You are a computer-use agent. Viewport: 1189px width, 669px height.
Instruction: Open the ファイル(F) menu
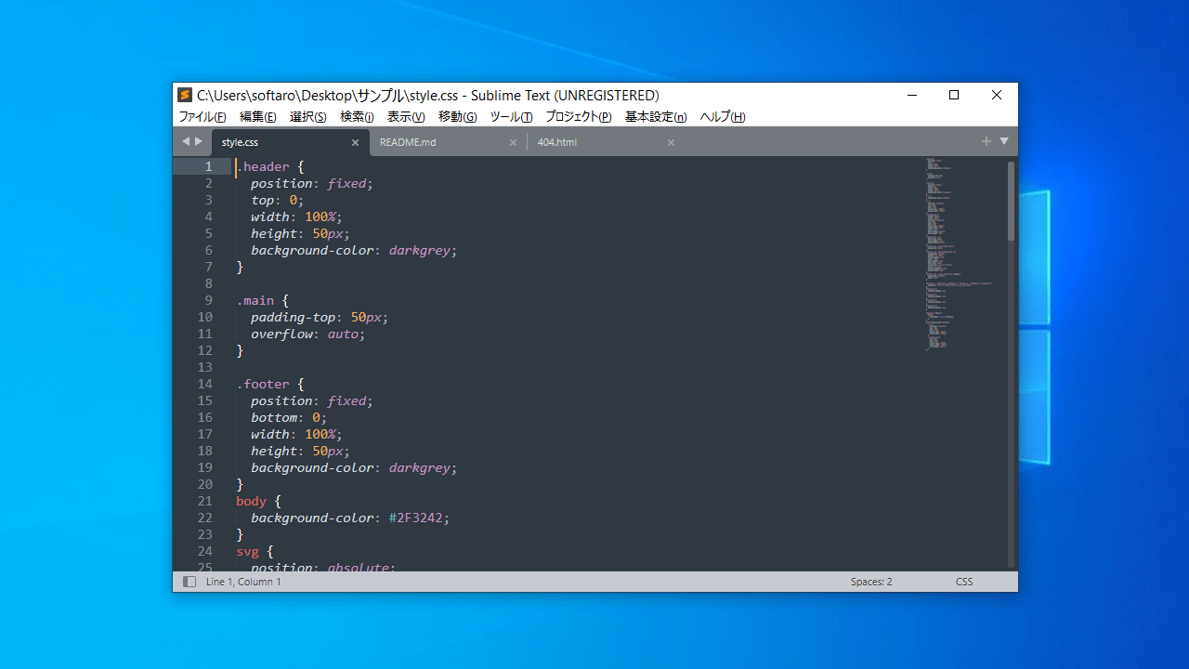click(202, 117)
